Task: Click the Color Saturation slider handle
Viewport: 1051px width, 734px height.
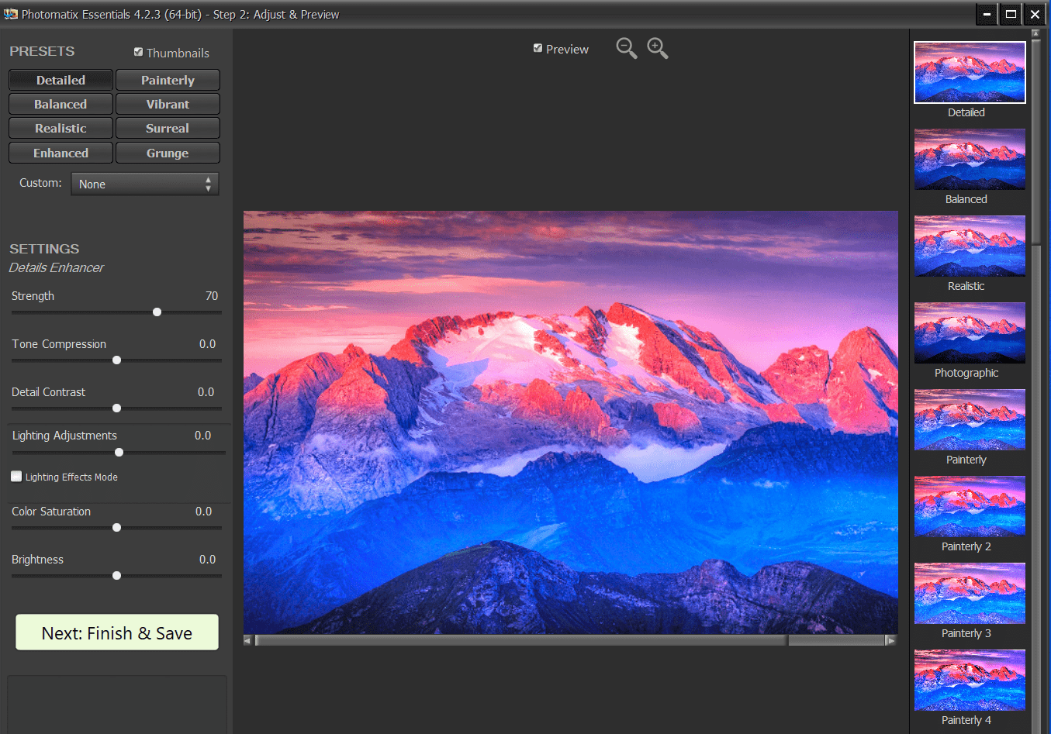Action: (116, 527)
